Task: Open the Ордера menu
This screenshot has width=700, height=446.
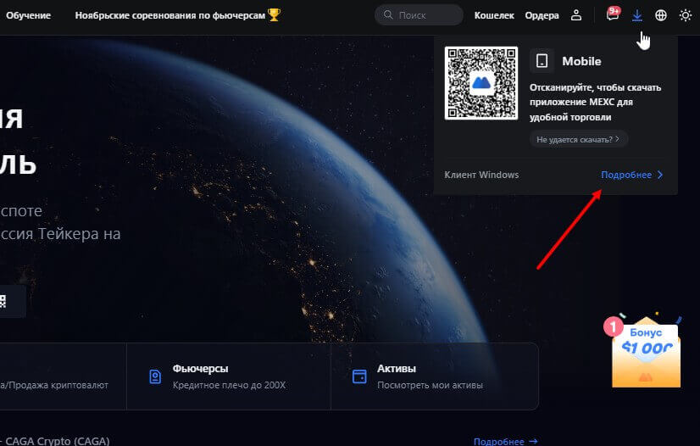Action: tap(542, 15)
